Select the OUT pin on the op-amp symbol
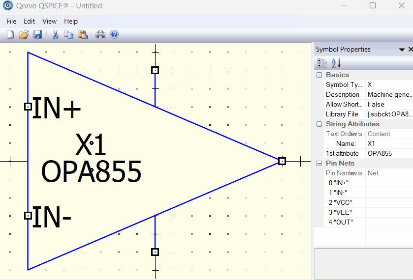 click(x=282, y=161)
